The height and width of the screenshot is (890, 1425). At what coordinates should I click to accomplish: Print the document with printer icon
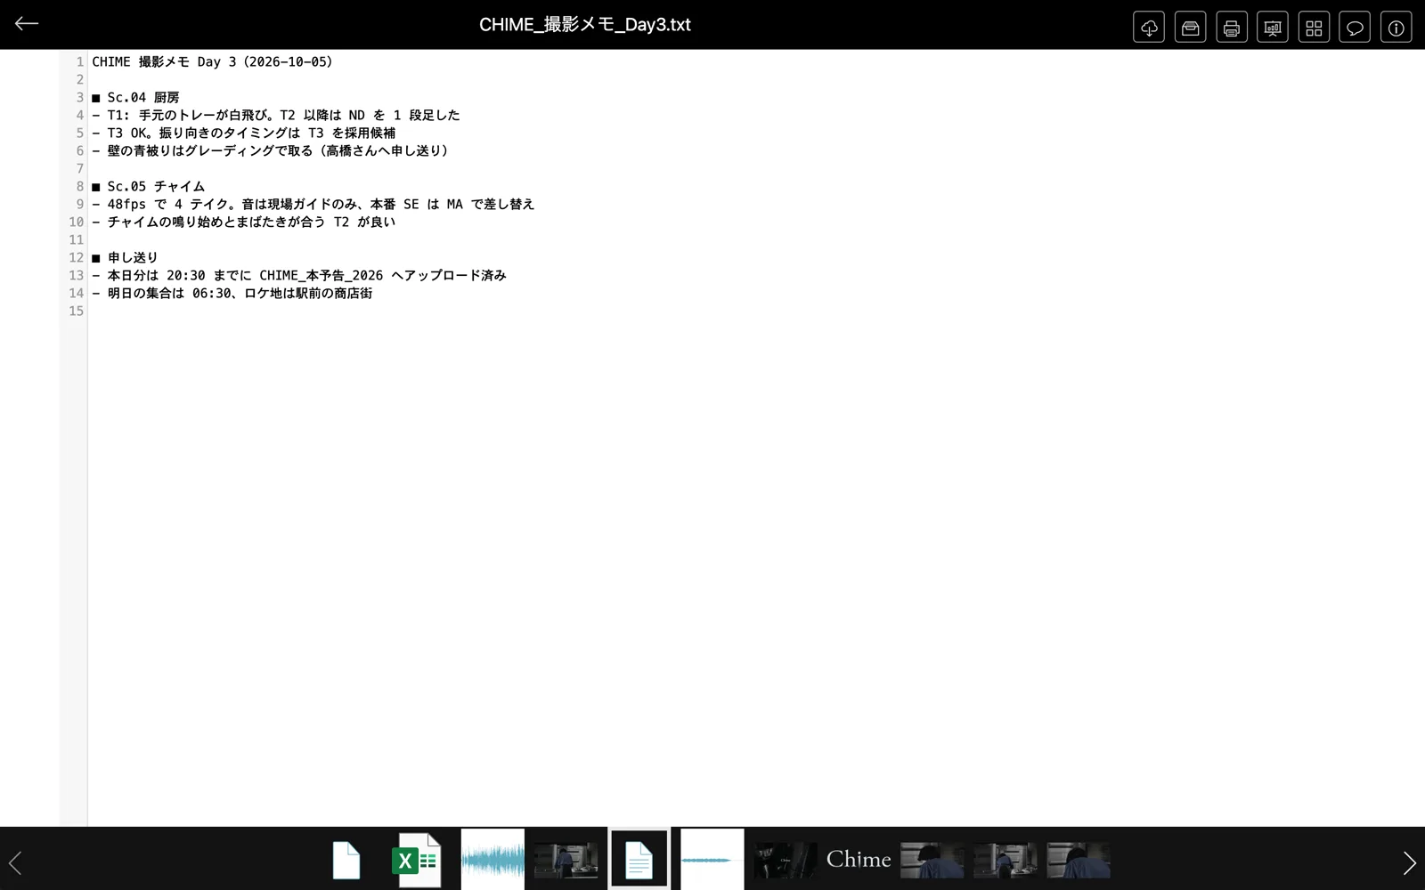click(x=1232, y=28)
